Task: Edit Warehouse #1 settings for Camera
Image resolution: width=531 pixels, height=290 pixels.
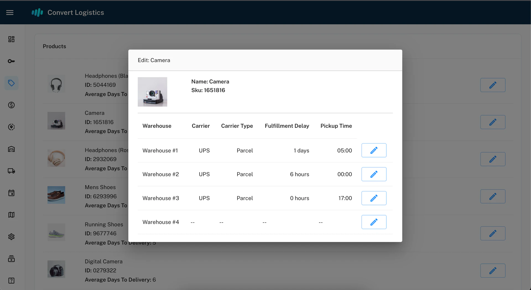Action: tap(374, 150)
